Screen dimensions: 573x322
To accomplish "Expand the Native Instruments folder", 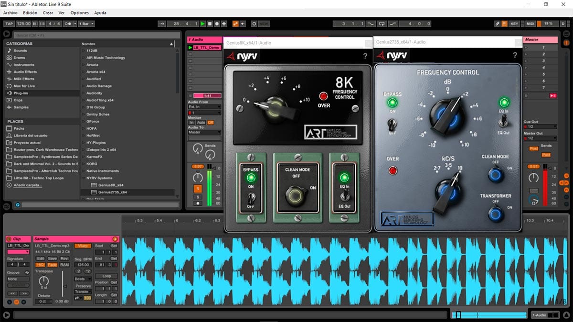I will pyautogui.click(x=83, y=171).
